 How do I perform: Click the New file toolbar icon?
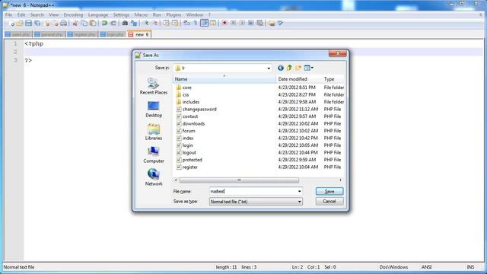click(11, 24)
